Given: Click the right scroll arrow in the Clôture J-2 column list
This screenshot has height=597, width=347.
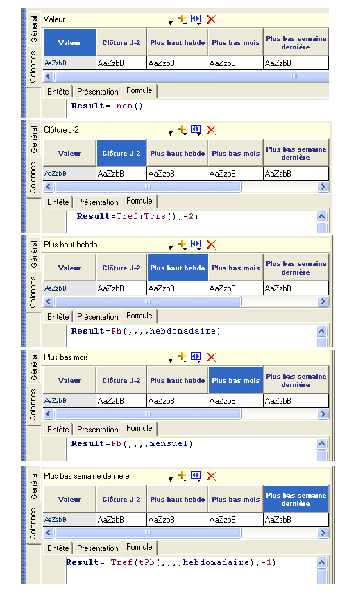Looking at the screenshot, I should click(x=323, y=186).
